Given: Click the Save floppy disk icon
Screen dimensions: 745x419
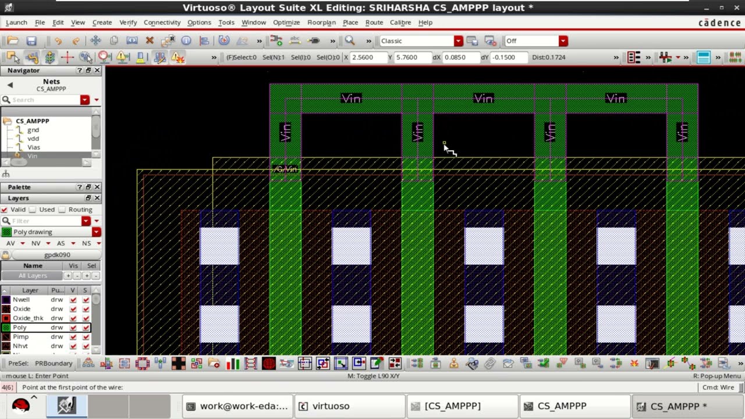Looking at the screenshot, I should [x=31, y=41].
